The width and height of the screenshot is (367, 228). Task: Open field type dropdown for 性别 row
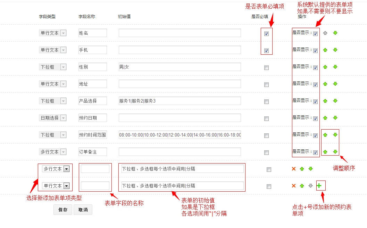pyautogui.click(x=53, y=67)
